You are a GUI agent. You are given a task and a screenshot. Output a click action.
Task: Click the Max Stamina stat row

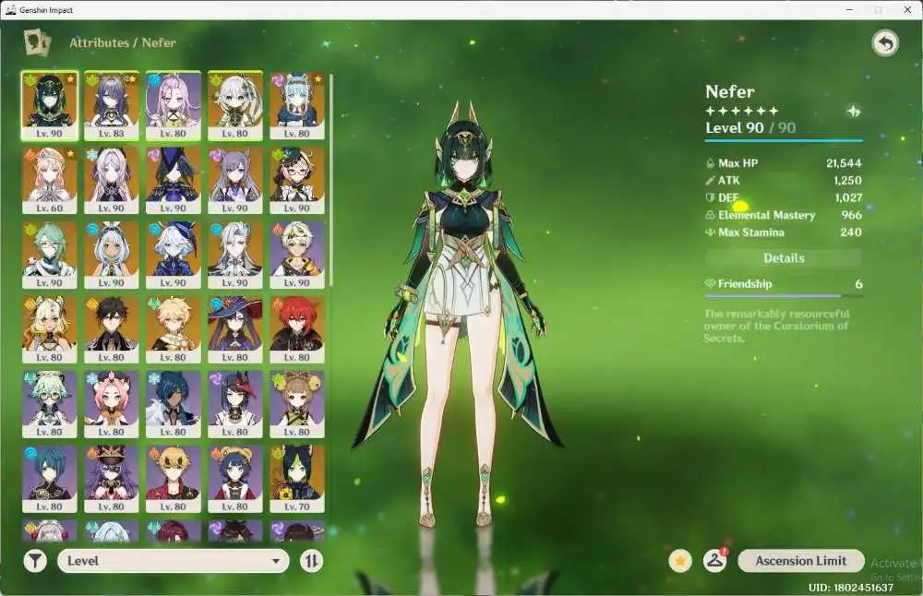(x=784, y=232)
